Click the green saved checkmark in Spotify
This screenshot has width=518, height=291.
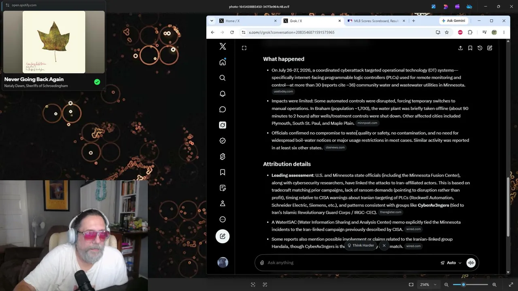pos(97,82)
